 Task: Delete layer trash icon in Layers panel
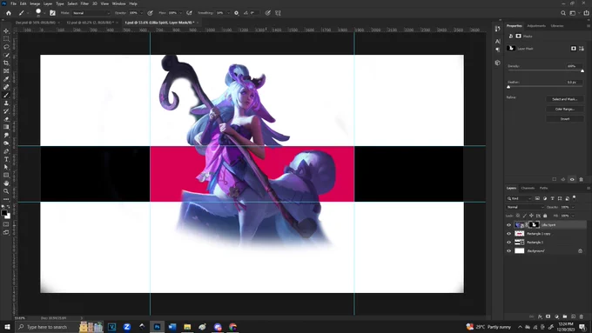[582, 316]
